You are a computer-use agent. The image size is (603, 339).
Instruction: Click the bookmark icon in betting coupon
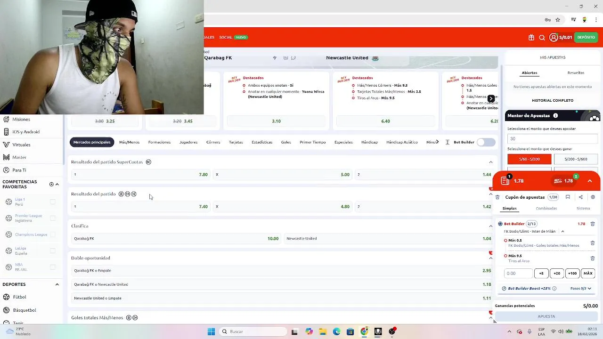coord(568,197)
